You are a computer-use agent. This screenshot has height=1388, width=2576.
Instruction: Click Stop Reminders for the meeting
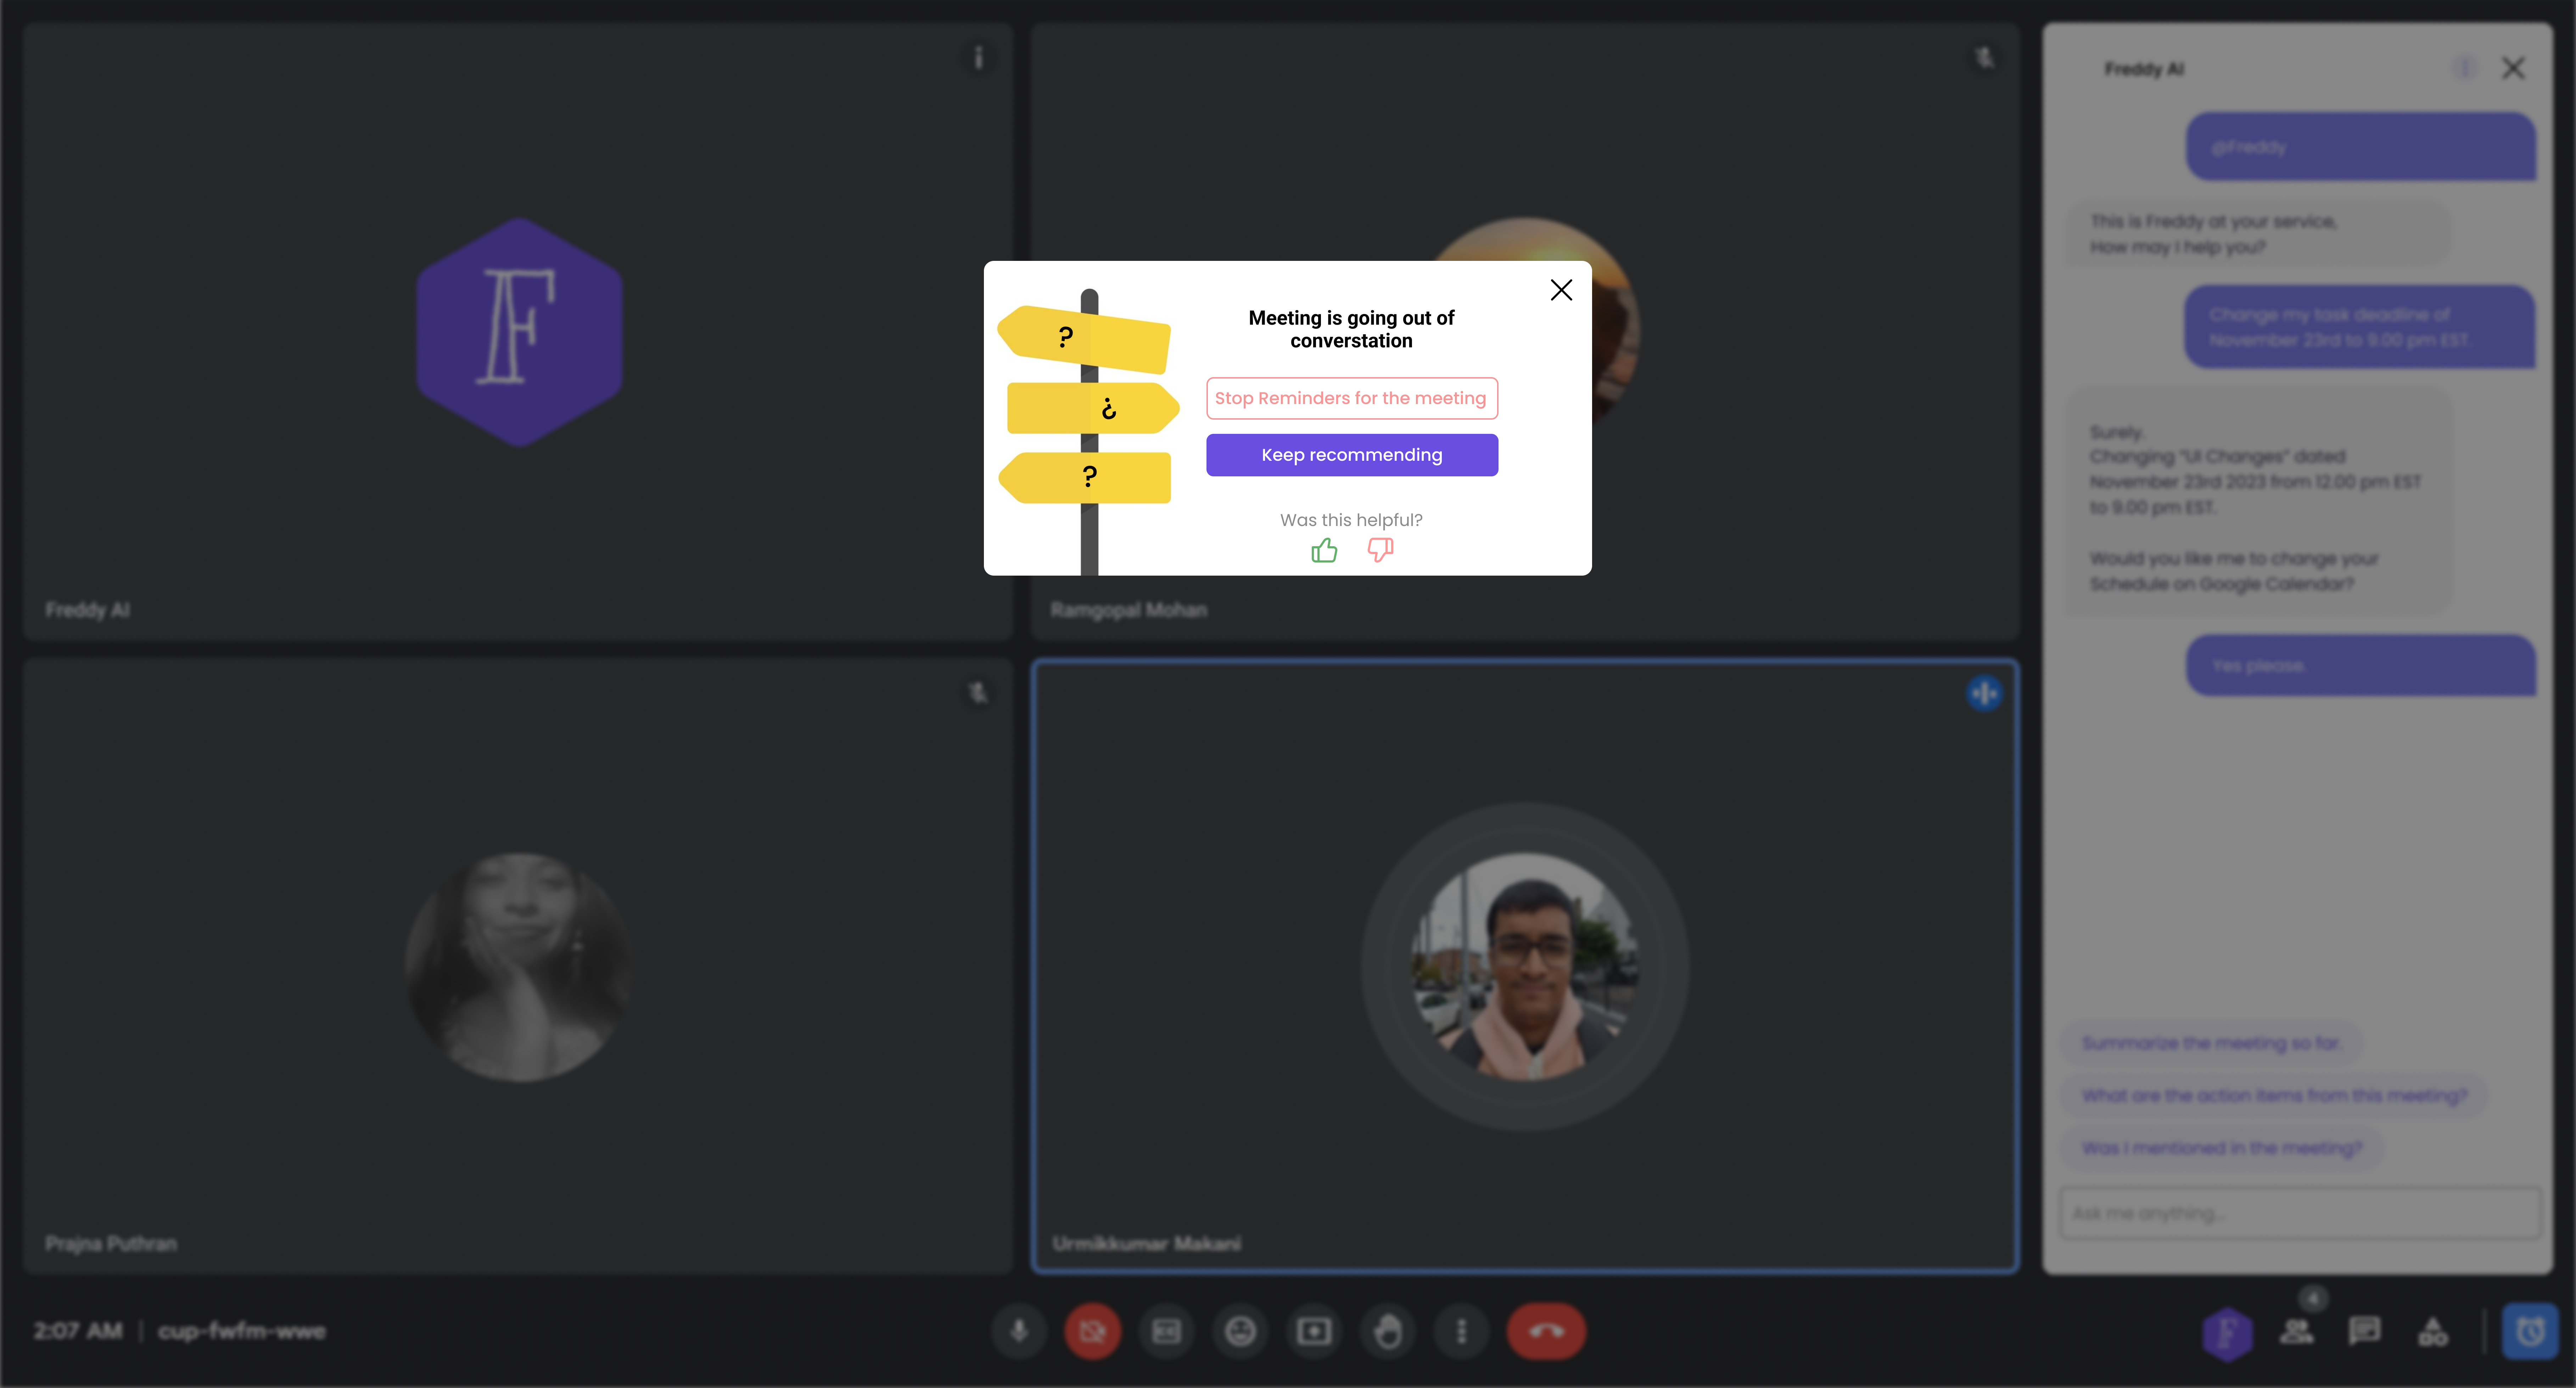click(1351, 398)
